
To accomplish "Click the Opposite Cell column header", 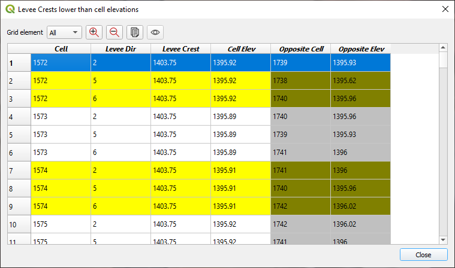I will click(300, 48).
